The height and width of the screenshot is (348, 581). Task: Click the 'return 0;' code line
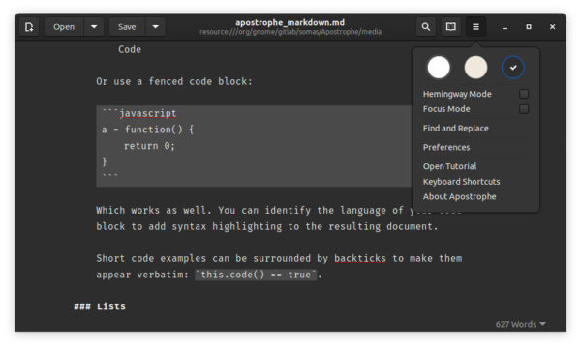[149, 146]
